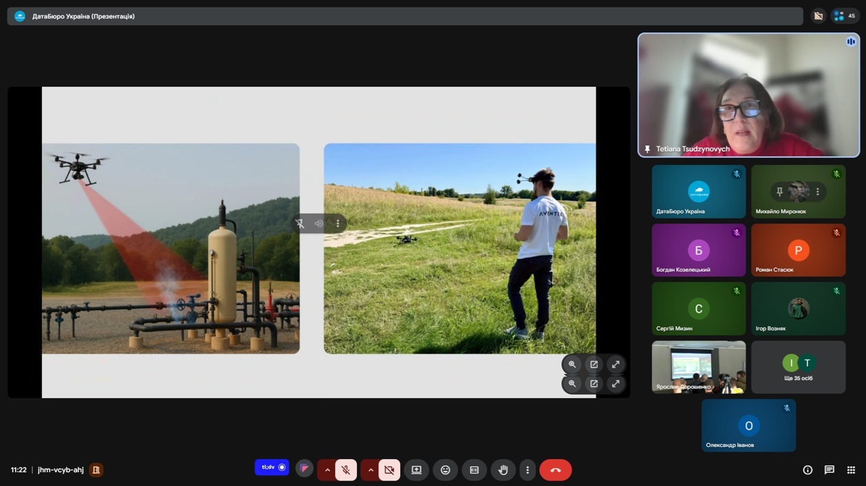Open the emoji reactions picker
Viewport: 866px width, 486px height.
(445, 470)
